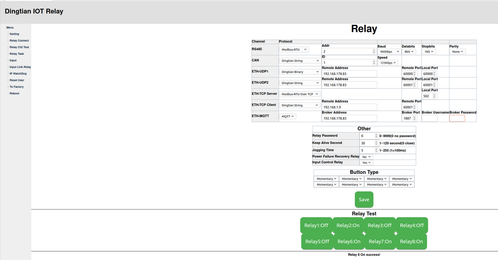Click the ETH-UDP1 Remote Port field
The height and width of the screenshot is (260, 498).
click(x=410, y=74)
